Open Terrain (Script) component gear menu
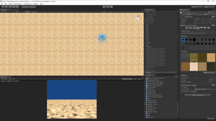 [215, 26]
